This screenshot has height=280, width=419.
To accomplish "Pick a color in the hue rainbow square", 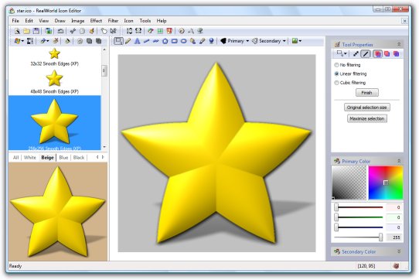I will pos(386,183).
